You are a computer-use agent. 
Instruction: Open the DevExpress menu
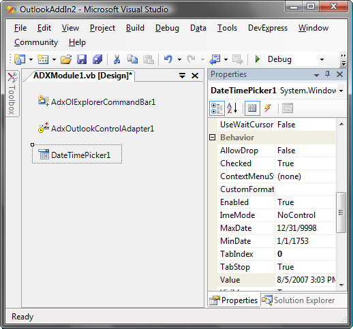point(268,28)
